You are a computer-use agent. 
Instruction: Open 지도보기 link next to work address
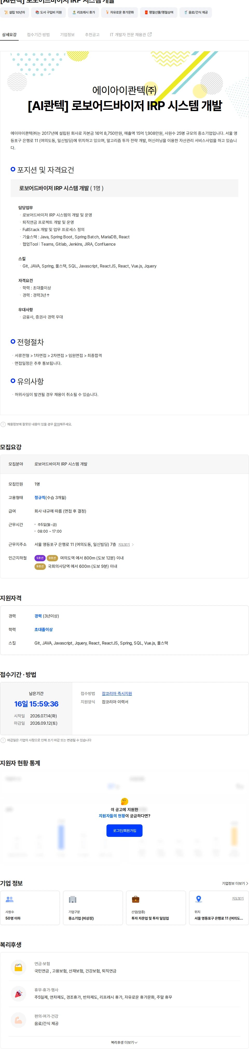[x=124, y=545]
